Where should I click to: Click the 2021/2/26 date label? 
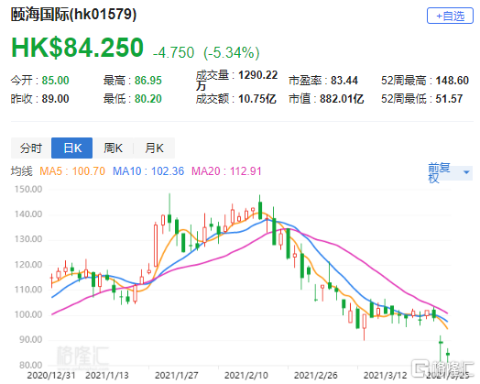tap(316, 376)
